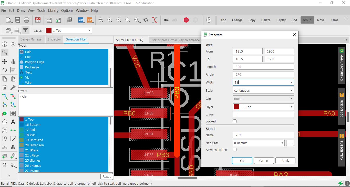This screenshot has width=350, height=187.
Task: Select the Change wrench tool icon
Action: coord(13,87)
